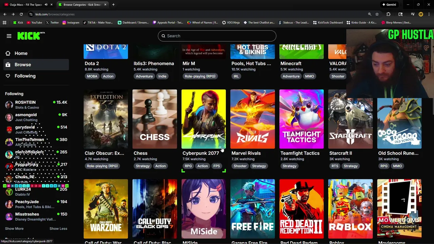Open Call of Duty Warzone cover
The height and width of the screenshot is (244, 434).
106,209
